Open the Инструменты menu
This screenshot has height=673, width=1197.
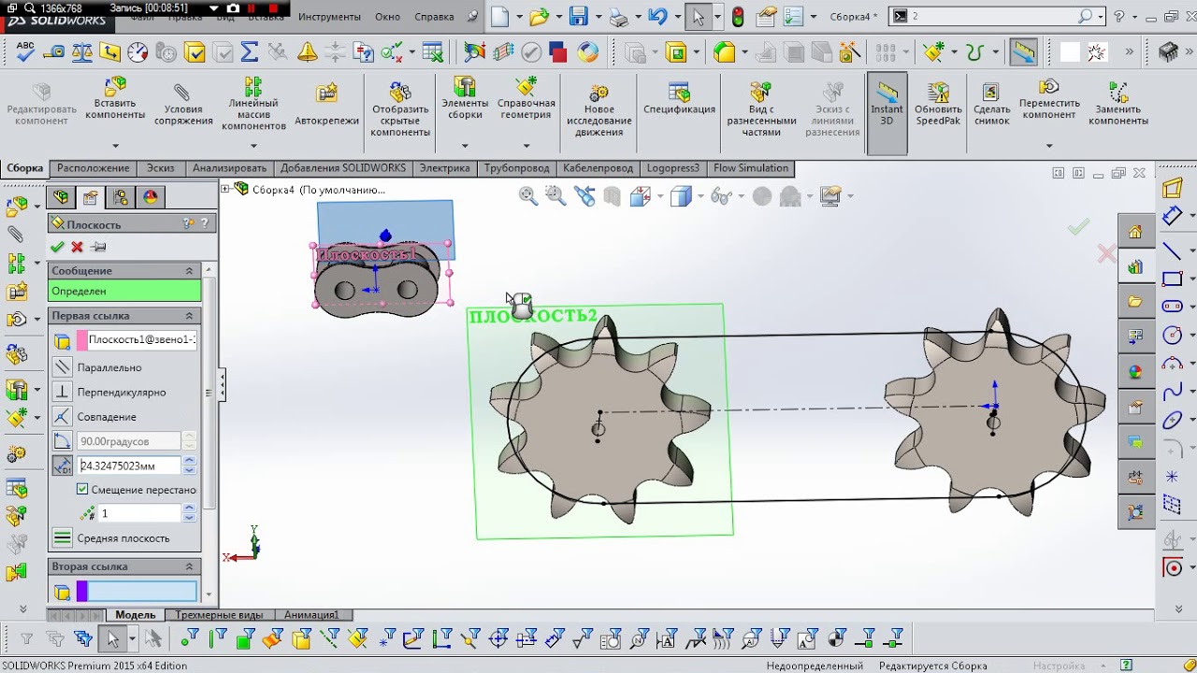[x=330, y=17]
